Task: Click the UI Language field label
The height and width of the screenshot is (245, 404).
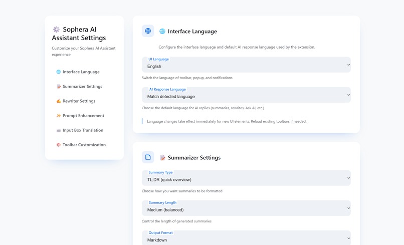Action: (158, 59)
